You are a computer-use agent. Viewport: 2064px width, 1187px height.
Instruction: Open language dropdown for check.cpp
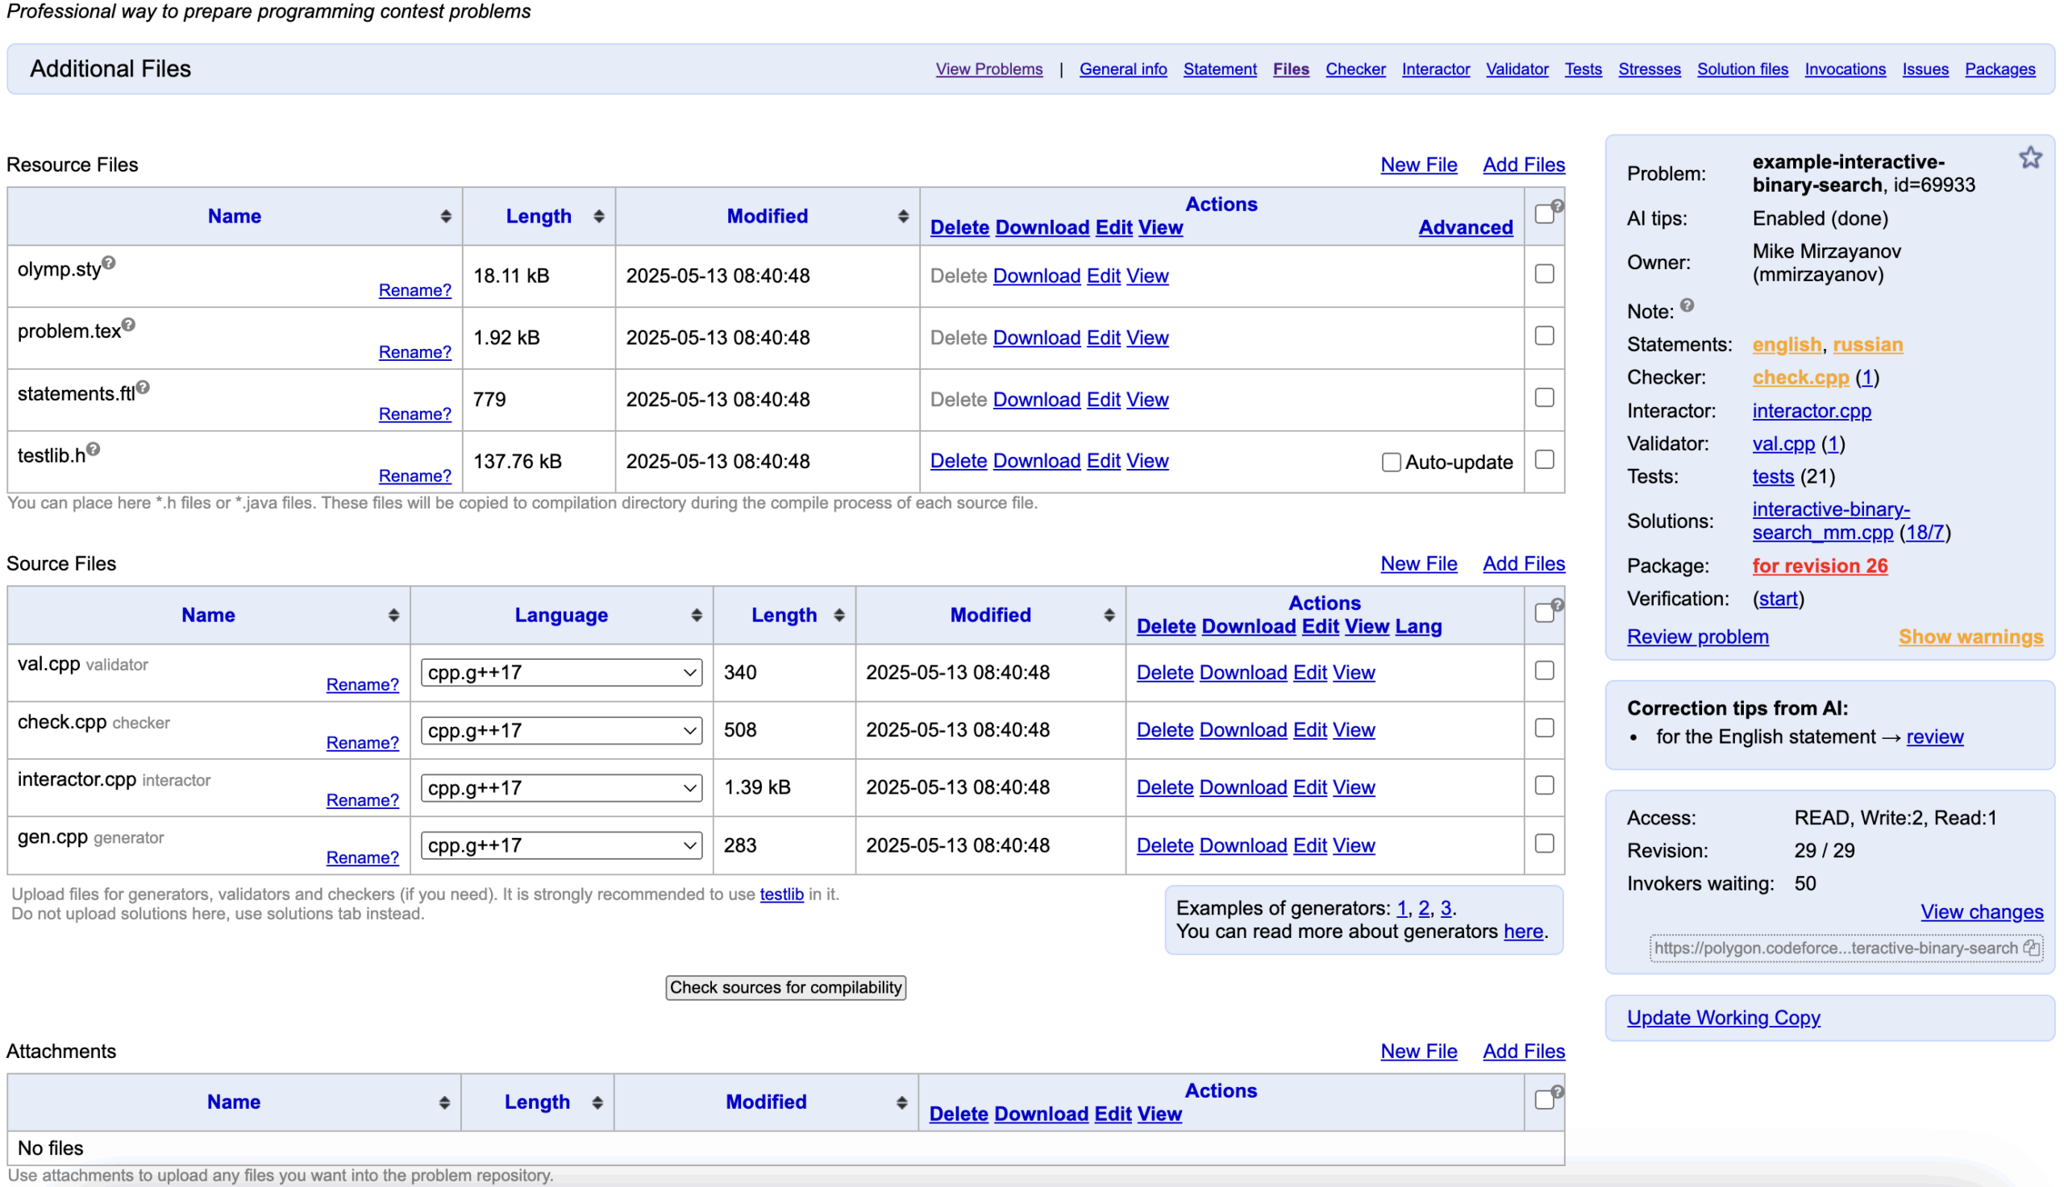click(x=561, y=730)
